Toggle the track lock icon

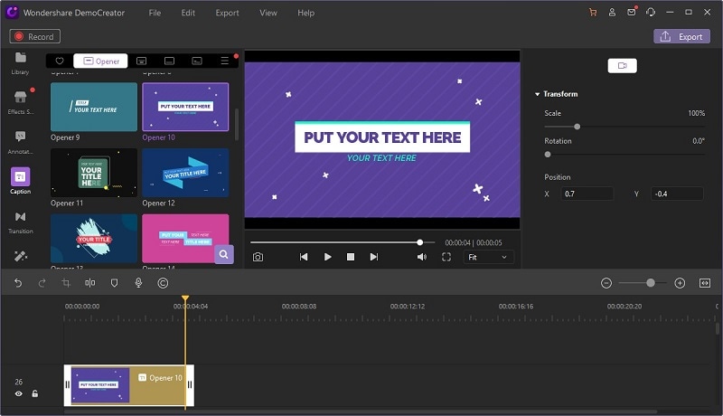tap(35, 393)
